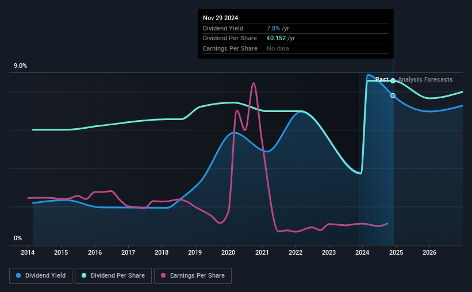Click the pink Earnings Per Share legend dot
Viewport: 472px width, 292px height.
(x=163, y=275)
